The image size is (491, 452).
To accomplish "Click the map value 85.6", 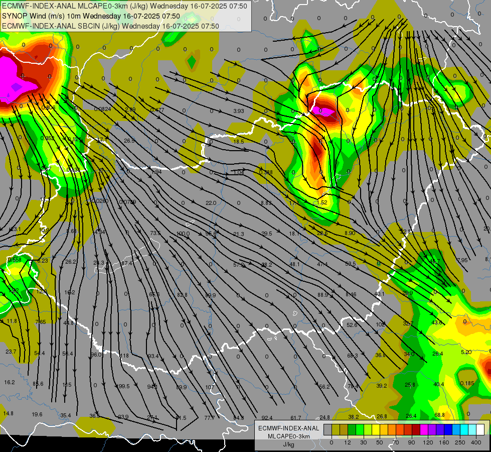I will tap(38, 384).
